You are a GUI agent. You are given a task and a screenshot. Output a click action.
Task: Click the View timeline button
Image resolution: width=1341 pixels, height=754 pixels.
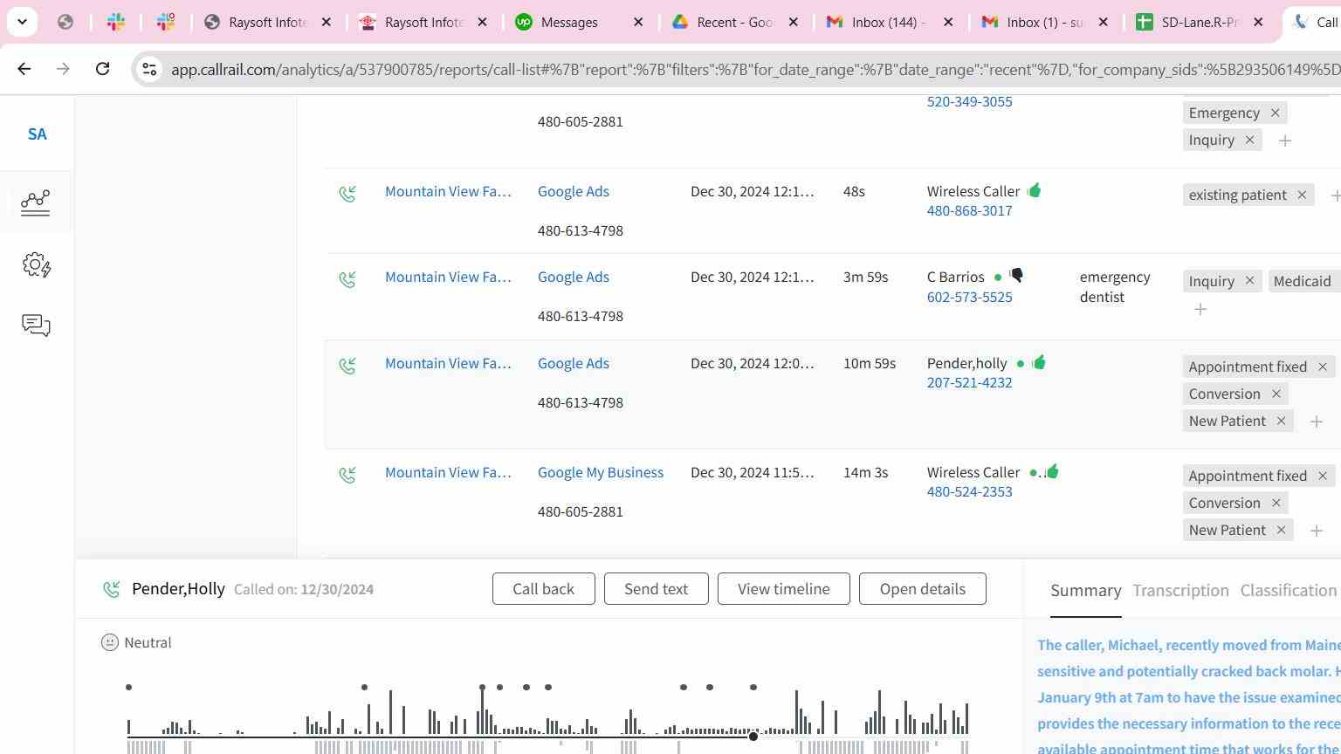pyautogui.click(x=783, y=589)
